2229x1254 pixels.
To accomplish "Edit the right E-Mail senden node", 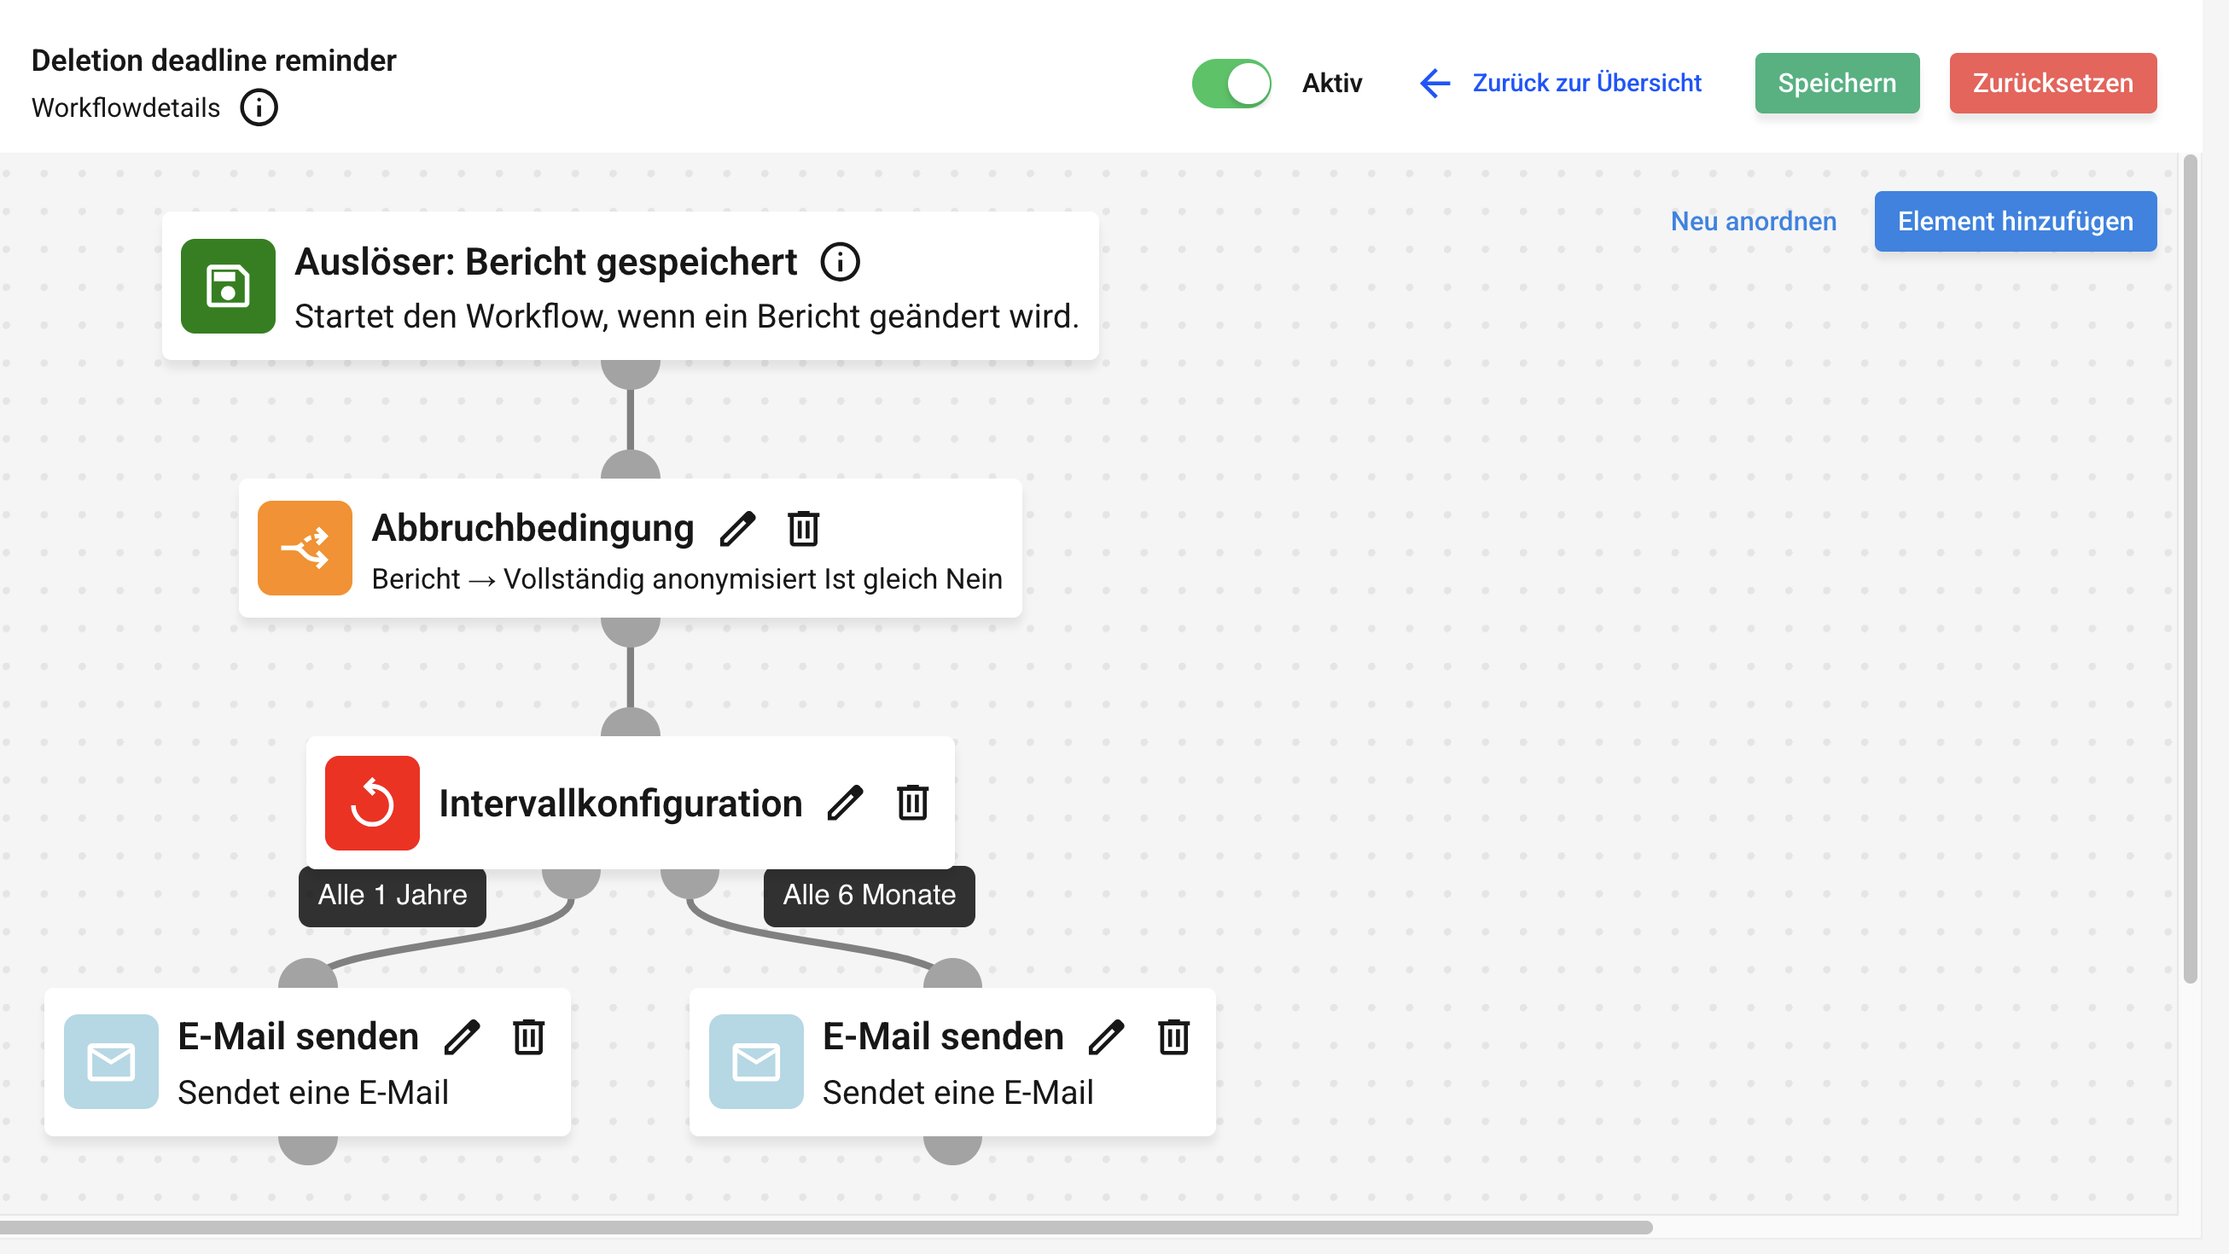I will [x=1107, y=1037].
